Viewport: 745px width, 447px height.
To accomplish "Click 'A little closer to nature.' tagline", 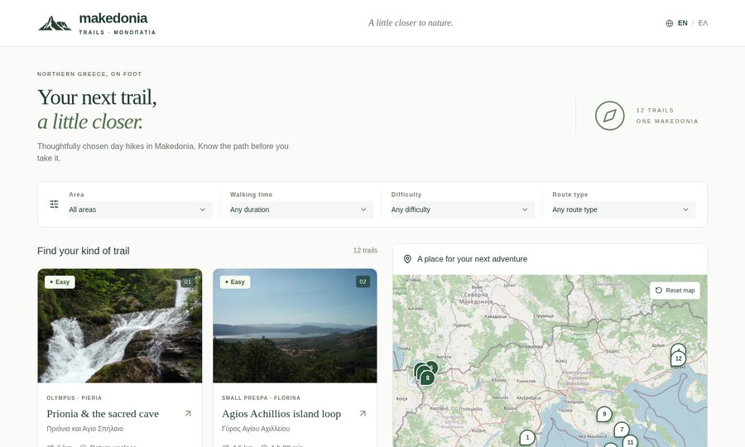I will (x=411, y=23).
